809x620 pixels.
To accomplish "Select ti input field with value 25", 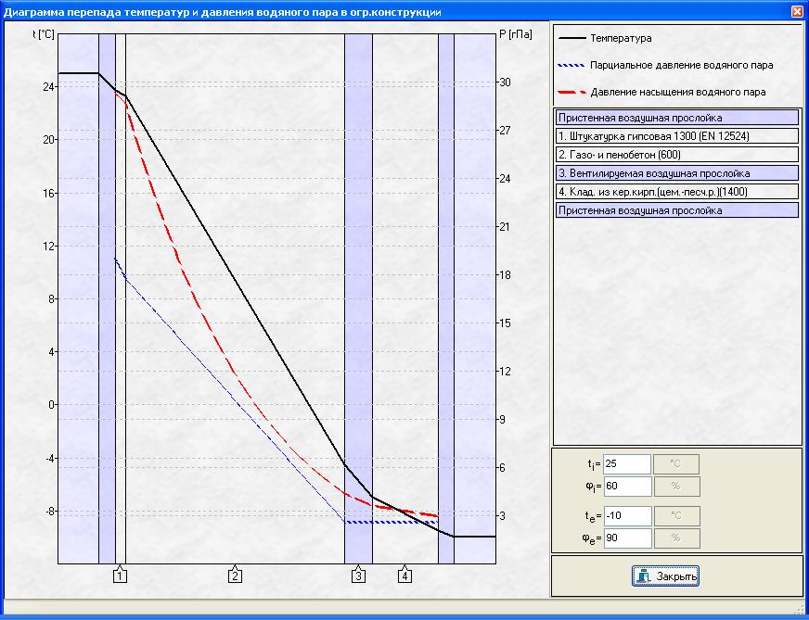I will [626, 463].
